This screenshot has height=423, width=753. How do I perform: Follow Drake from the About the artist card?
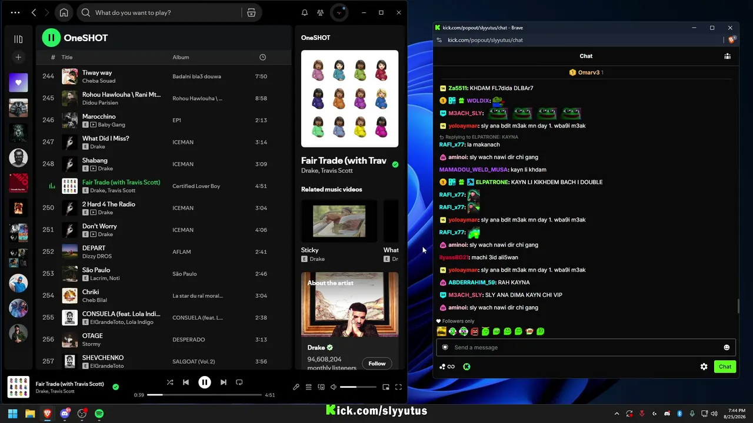coord(377,364)
